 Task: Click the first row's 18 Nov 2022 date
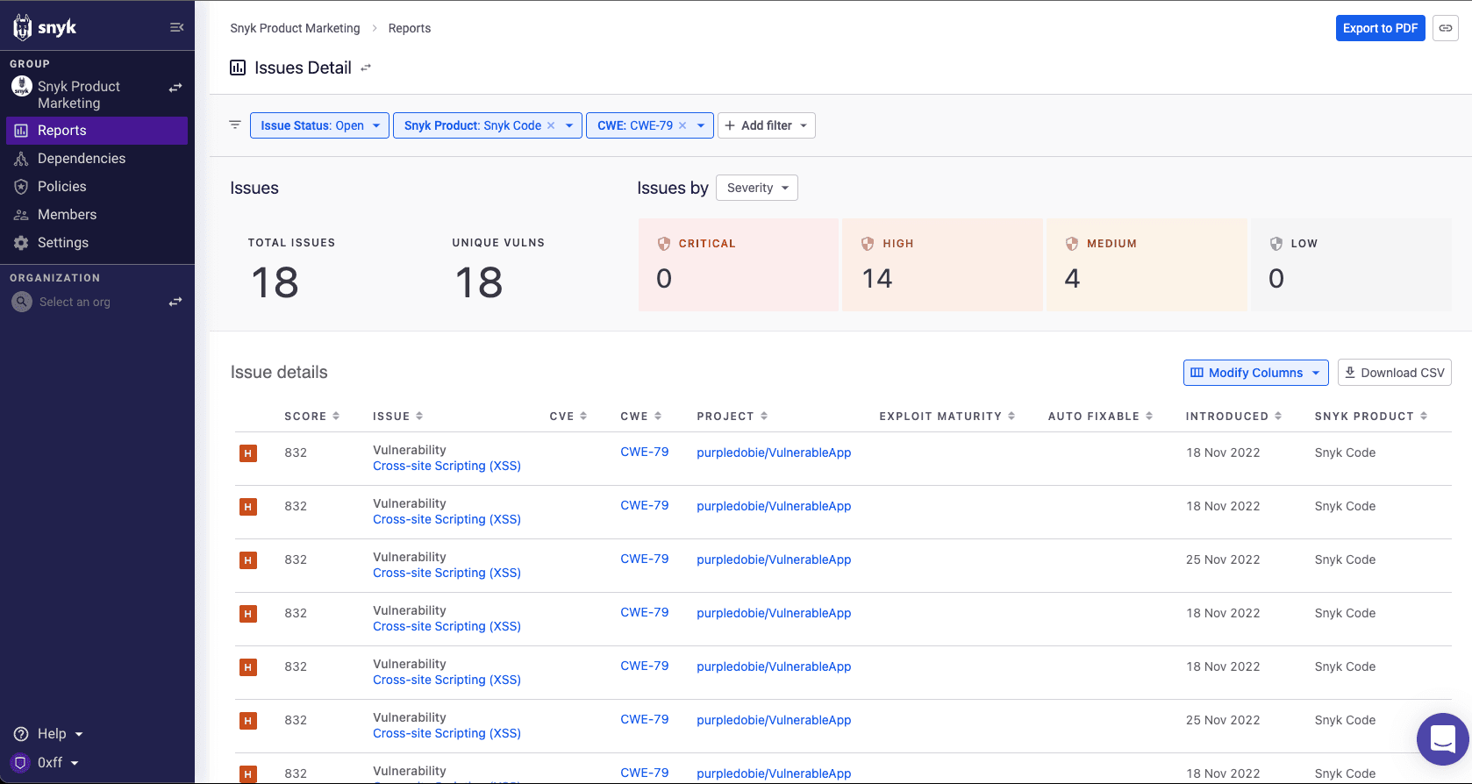[x=1223, y=453]
